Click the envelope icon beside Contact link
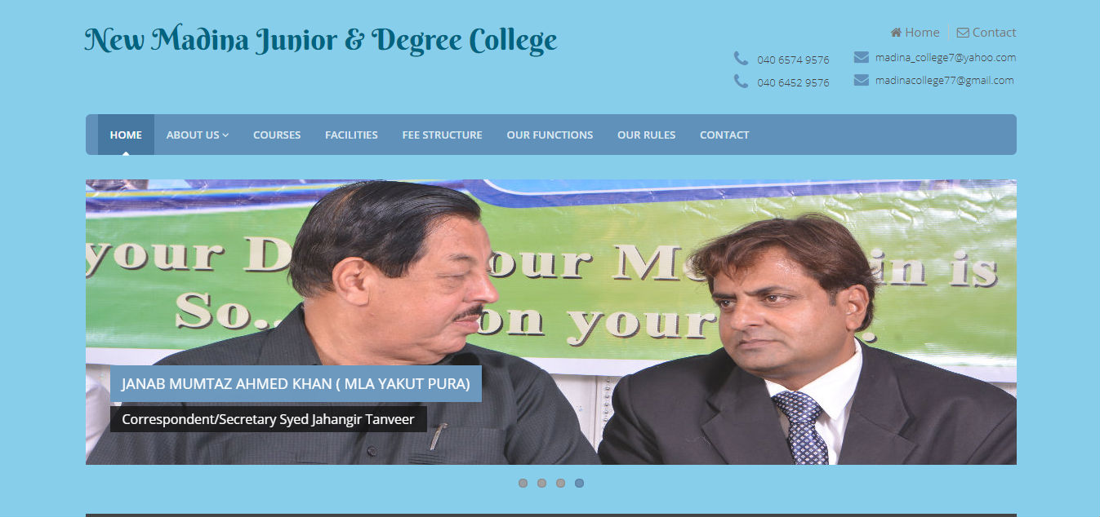Screen dimensions: 1100x517 tap(963, 33)
